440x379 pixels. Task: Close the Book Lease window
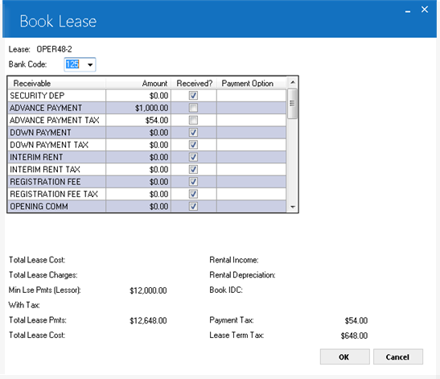(x=425, y=10)
